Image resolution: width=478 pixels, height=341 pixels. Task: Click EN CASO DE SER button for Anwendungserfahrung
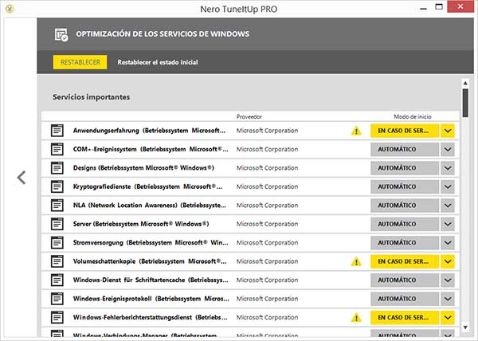(405, 131)
